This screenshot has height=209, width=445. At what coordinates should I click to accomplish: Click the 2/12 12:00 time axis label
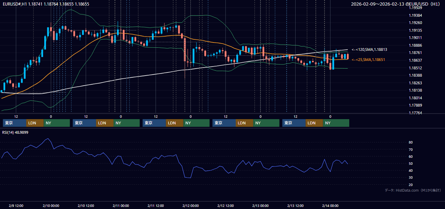coord(226,206)
